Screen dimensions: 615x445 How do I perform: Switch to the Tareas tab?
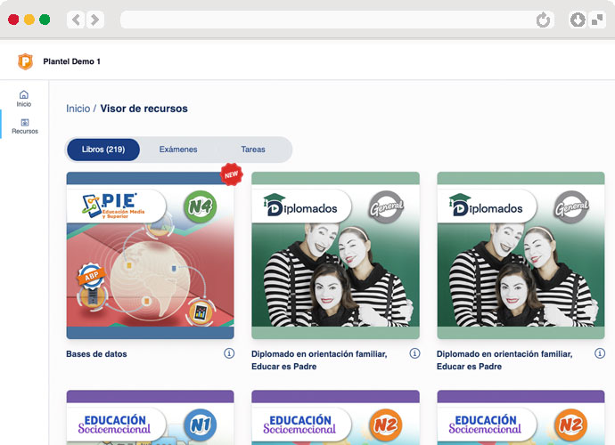pyautogui.click(x=253, y=150)
